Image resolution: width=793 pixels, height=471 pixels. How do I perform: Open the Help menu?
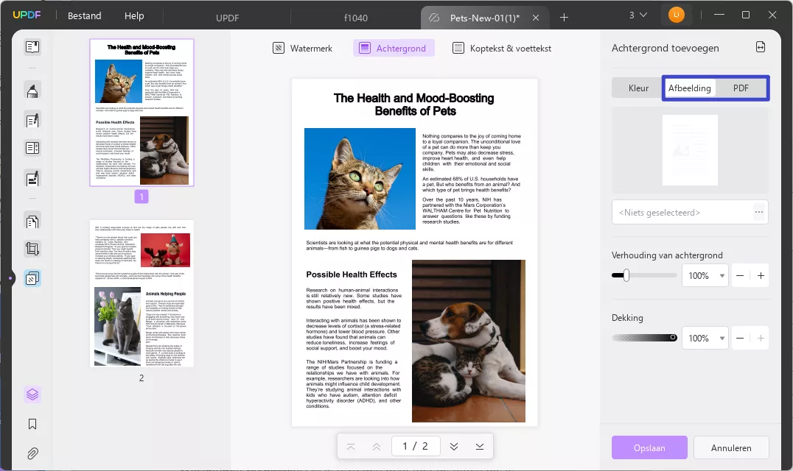pyautogui.click(x=134, y=15)
